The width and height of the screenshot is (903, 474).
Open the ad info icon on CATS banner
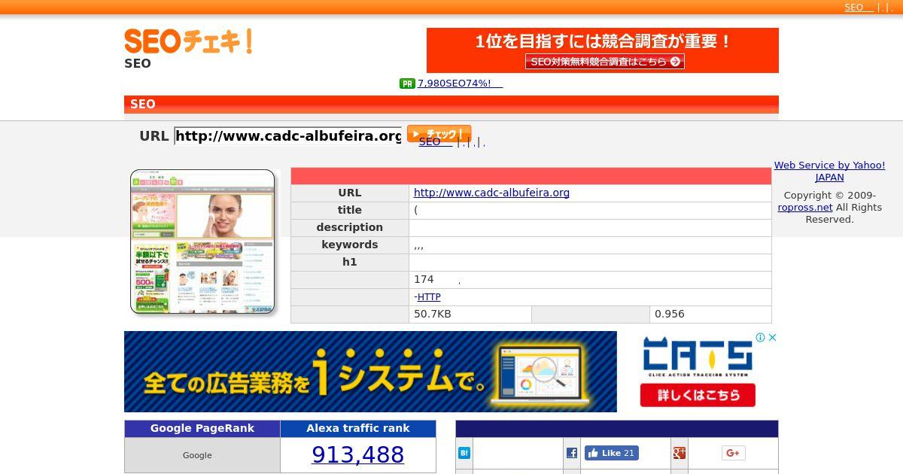click(761, 337)
